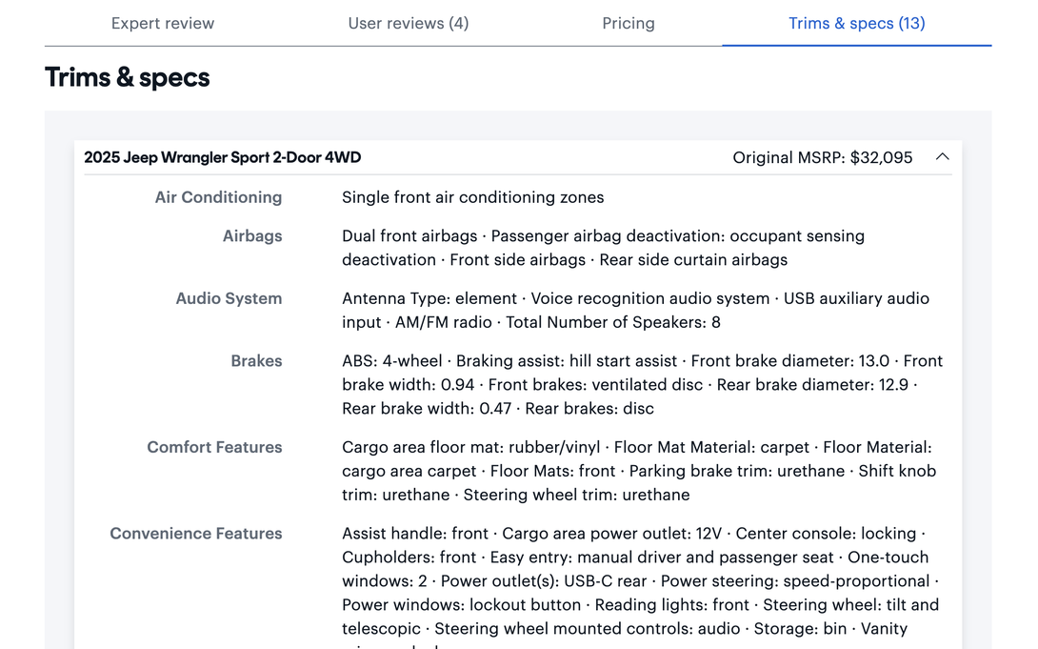Image resolution: width=1038 pixels, height=649 pixels.
Task: Click the Cargo area floor mat description
Action: coord(639,471)
